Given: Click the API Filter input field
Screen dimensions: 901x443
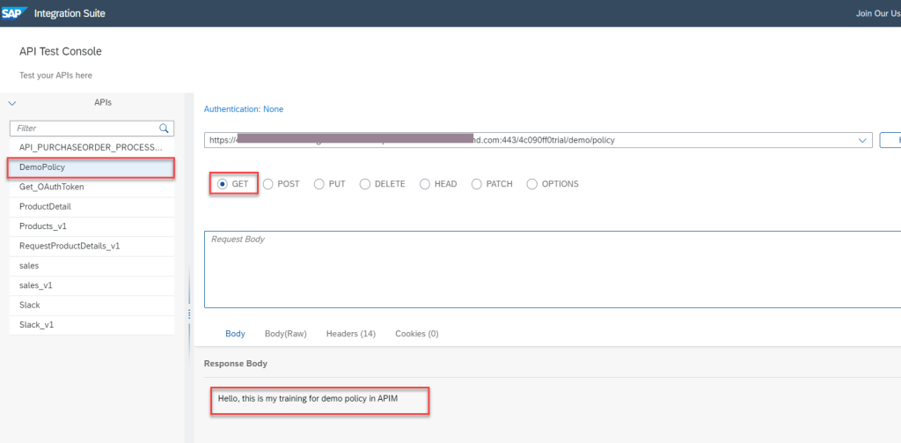Looking at the screenshot, I should tap(84, 129).
